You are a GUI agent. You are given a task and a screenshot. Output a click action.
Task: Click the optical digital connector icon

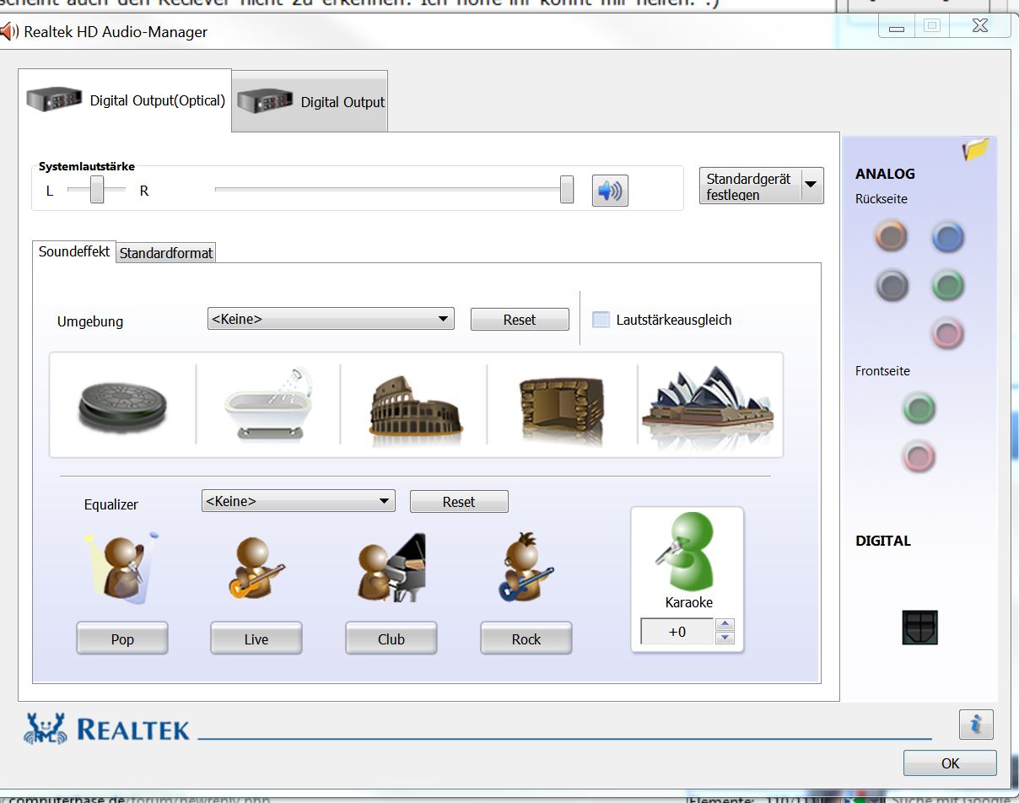(919, 628)
